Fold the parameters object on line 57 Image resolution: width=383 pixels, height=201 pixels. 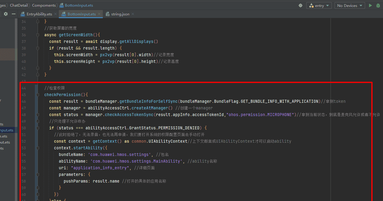coord(38,174)
